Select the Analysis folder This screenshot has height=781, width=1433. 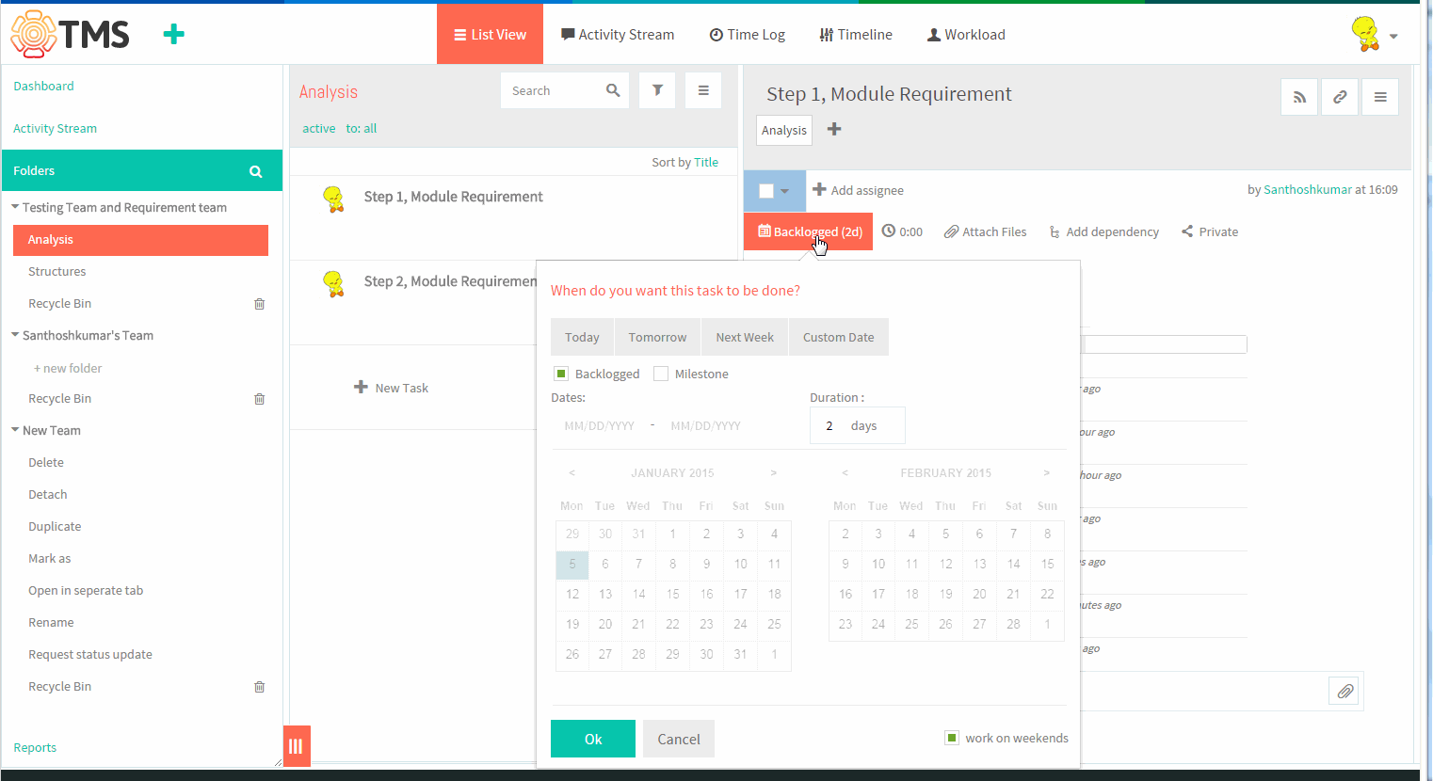coord(140,240)
